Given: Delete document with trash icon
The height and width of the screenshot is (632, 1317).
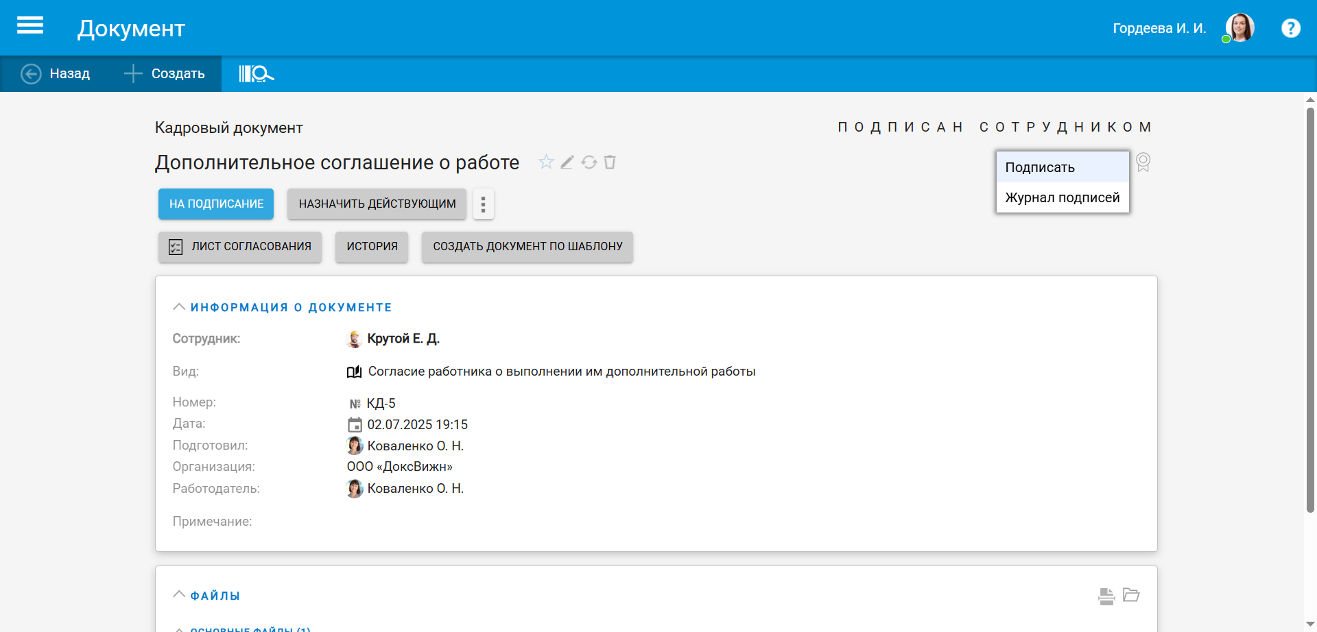Looking at the screenshot, I should pyautogui.click(x=610, y=162).
